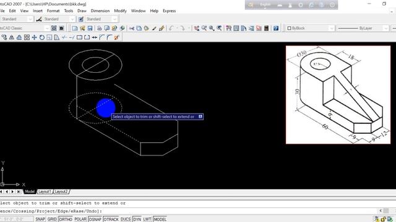Select the Offset tool
396x222 pixels.
(19, 38)
